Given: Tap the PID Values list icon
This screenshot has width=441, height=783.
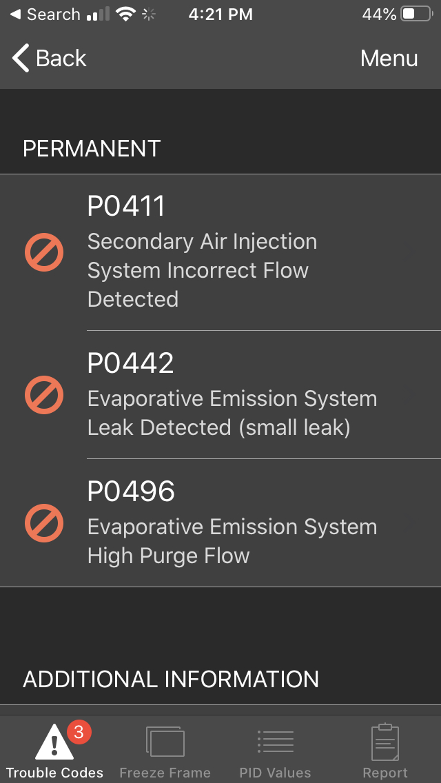Looking at the screenshot, I should pos(275,742).
